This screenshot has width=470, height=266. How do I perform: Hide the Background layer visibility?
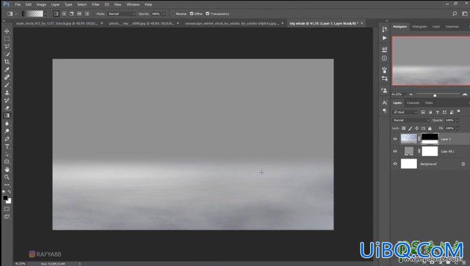pos(395,163)
